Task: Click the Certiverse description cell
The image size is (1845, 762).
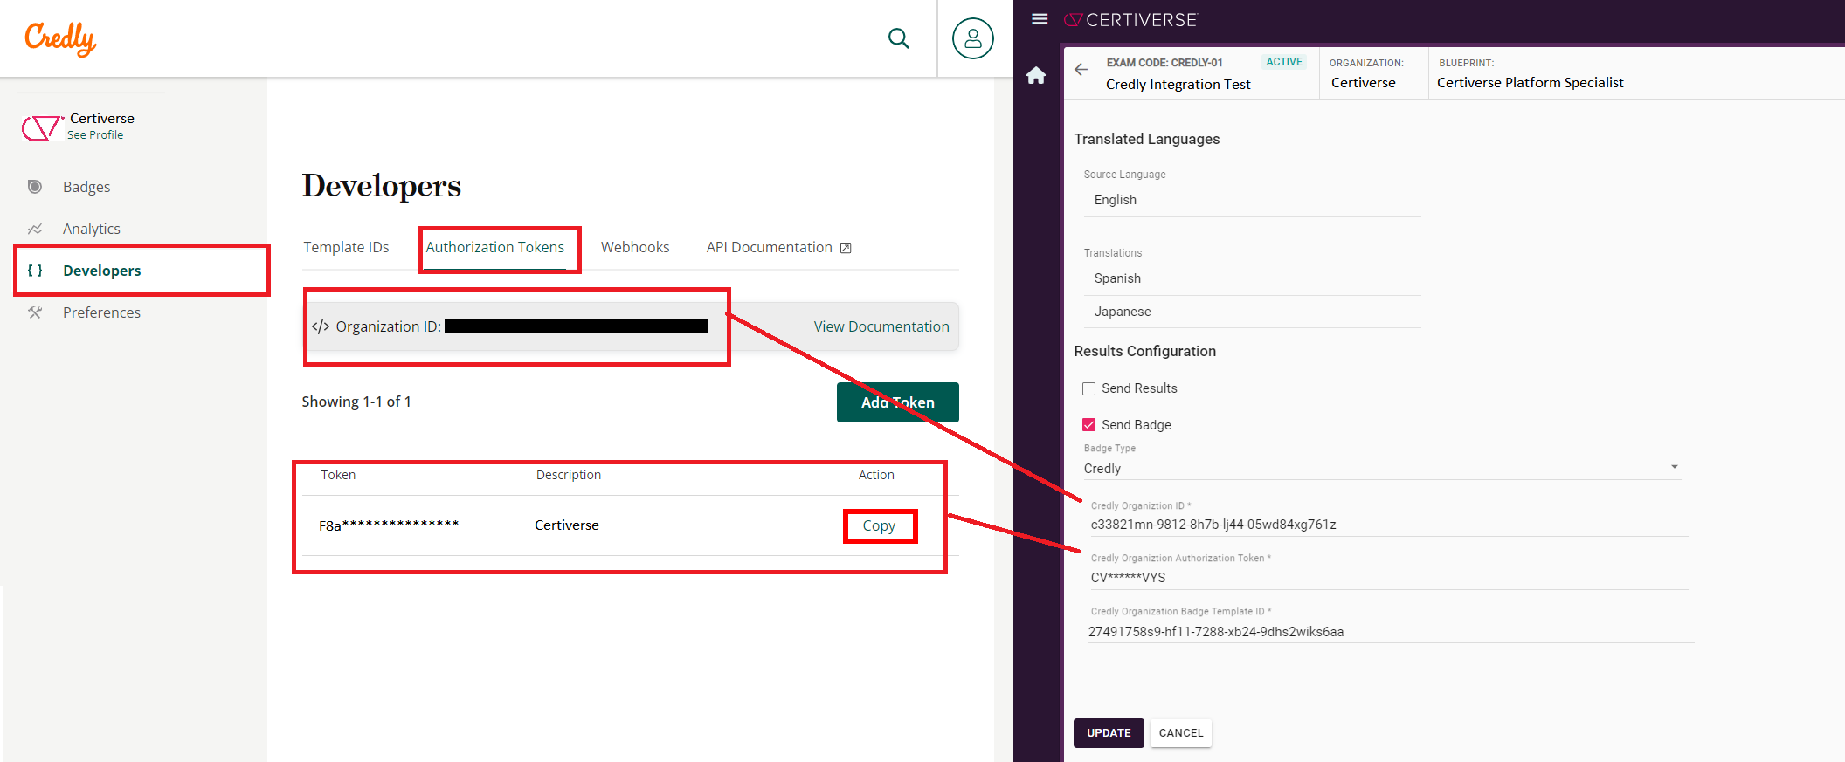Action: pyautogui.click(x=567, y=525)
